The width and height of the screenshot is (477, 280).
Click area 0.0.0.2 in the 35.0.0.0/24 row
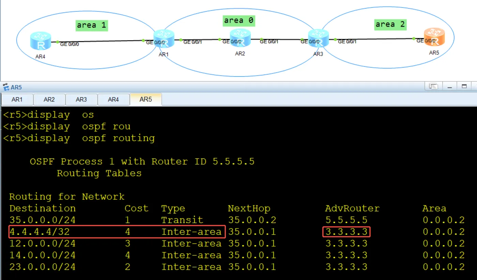[x=444, y=220]
